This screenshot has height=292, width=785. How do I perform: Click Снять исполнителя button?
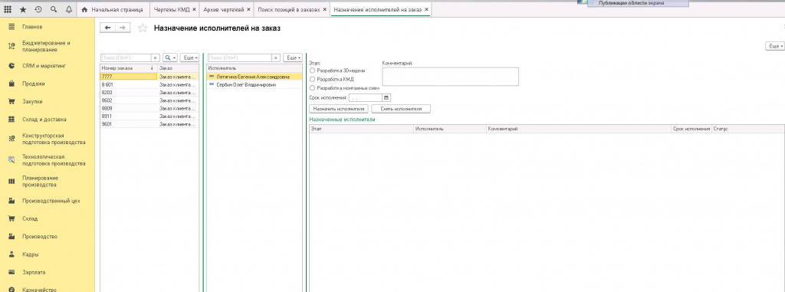400,108
